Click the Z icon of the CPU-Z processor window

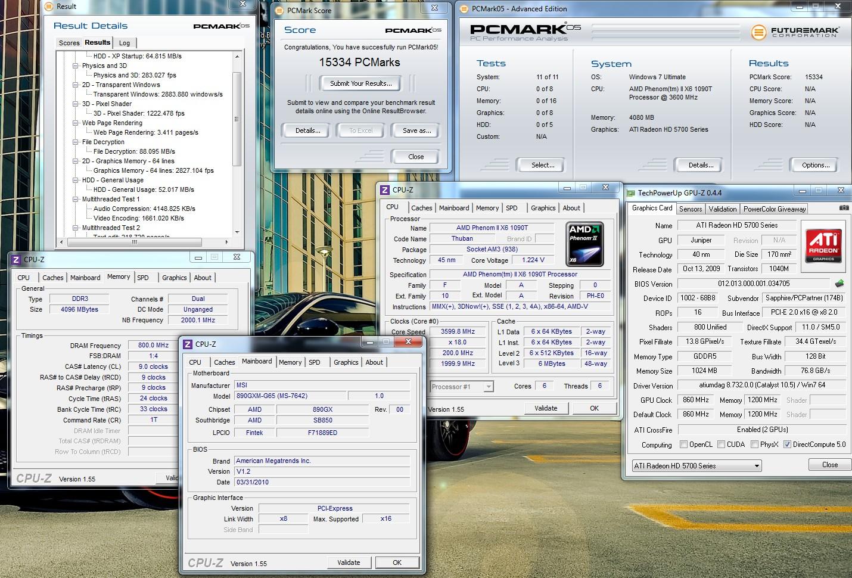click(x=385, y=189)
